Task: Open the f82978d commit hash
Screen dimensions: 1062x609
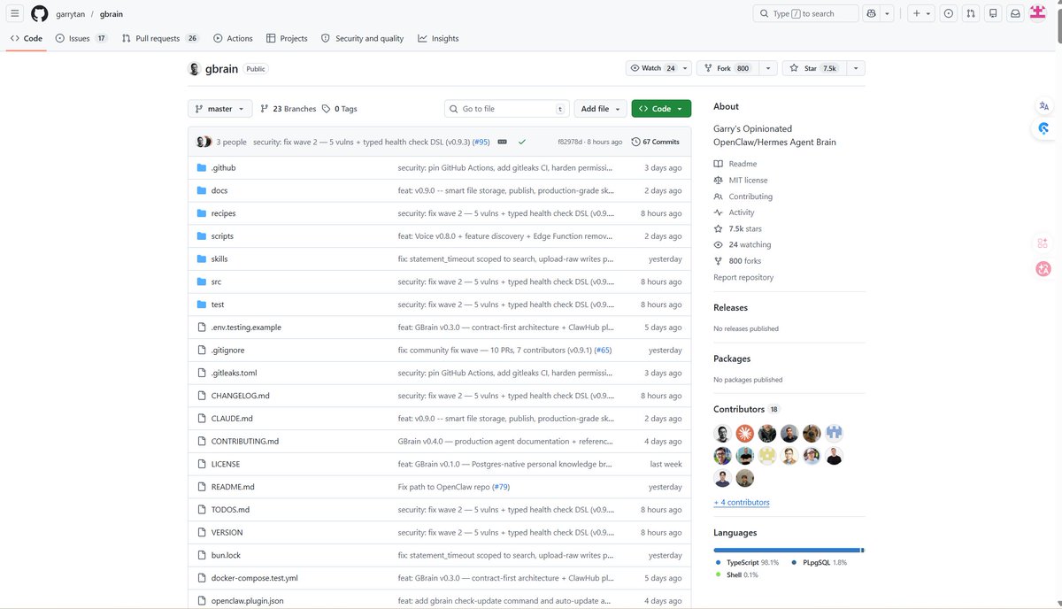Action: coord(571,142)
